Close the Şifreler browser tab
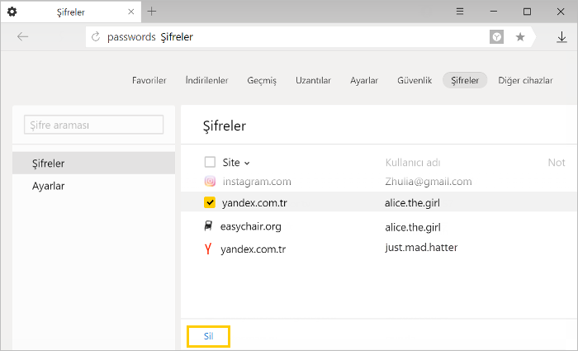Image resolution: width=578 pixels, height=351 pixels. coord(130,12)
